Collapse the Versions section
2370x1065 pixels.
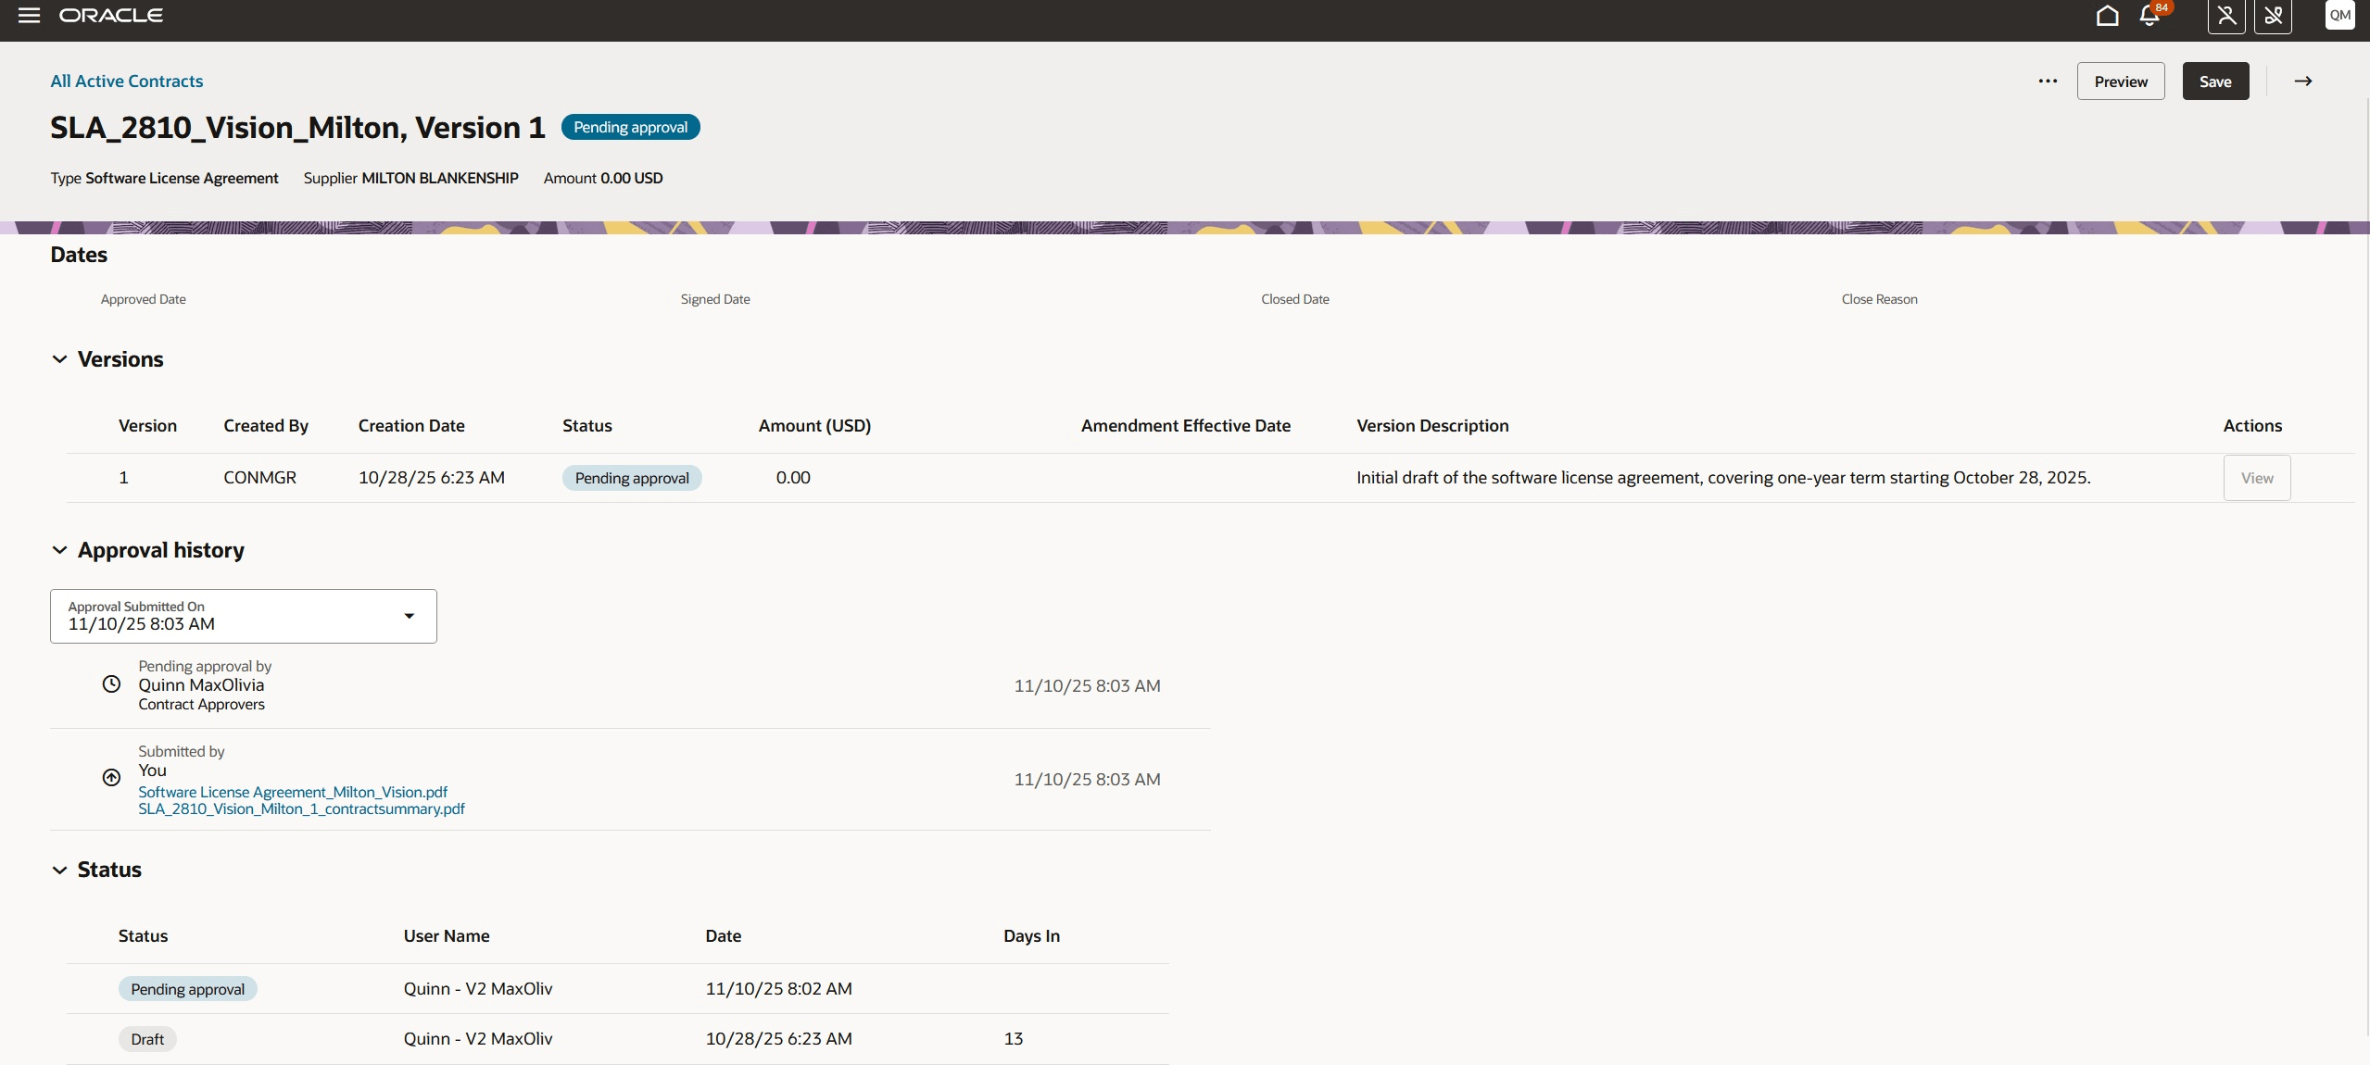point(60,359)
